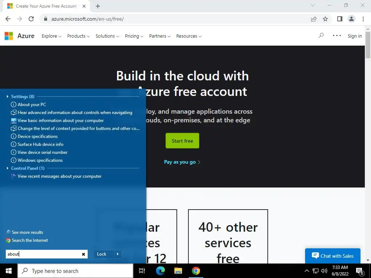
Task: Go back using Chrome's back arrow
Action: (8, 19)
